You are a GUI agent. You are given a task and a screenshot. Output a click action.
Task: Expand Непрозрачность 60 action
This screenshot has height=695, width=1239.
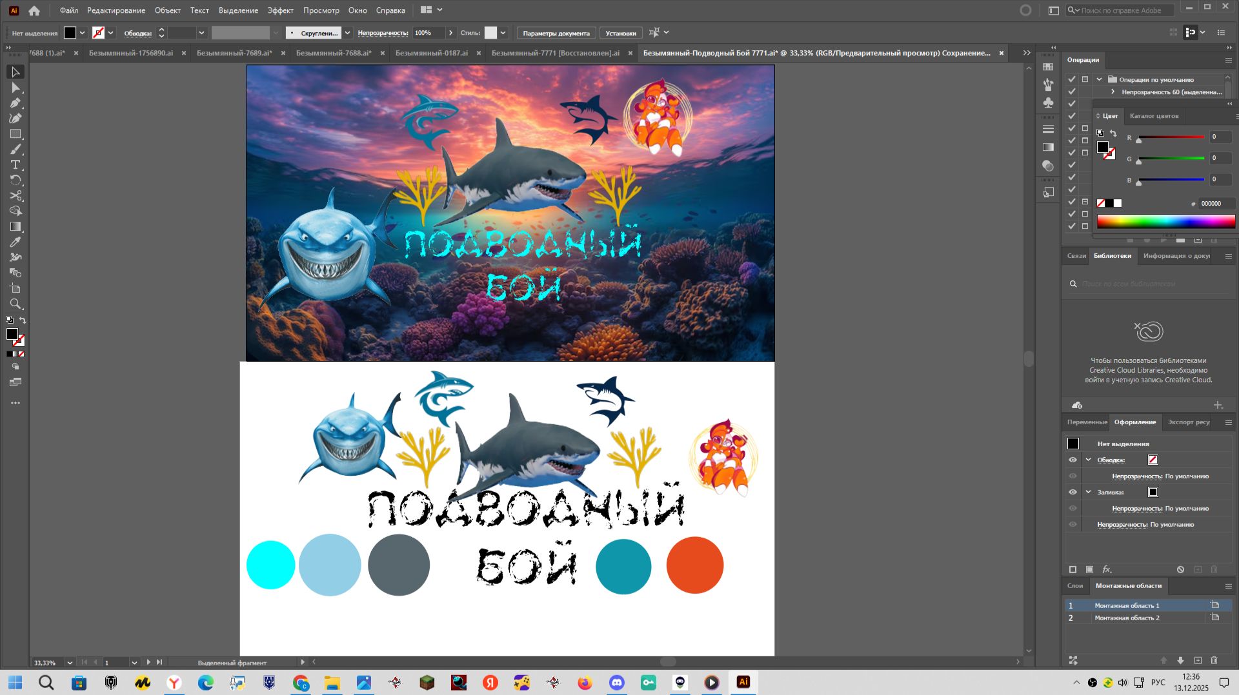(x=1113, y=92)
